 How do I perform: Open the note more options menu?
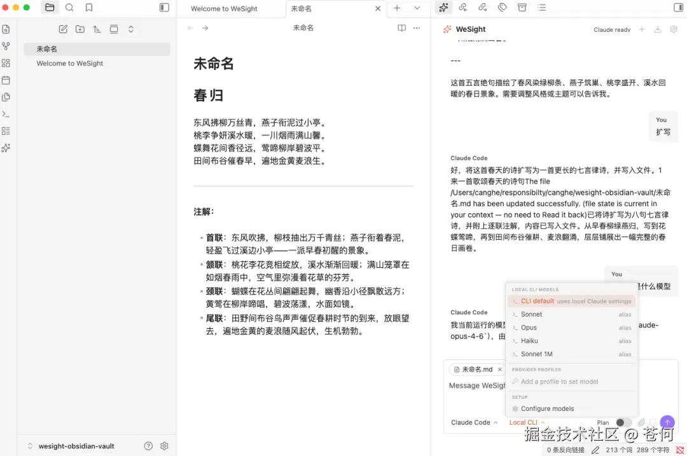point(417,28)
